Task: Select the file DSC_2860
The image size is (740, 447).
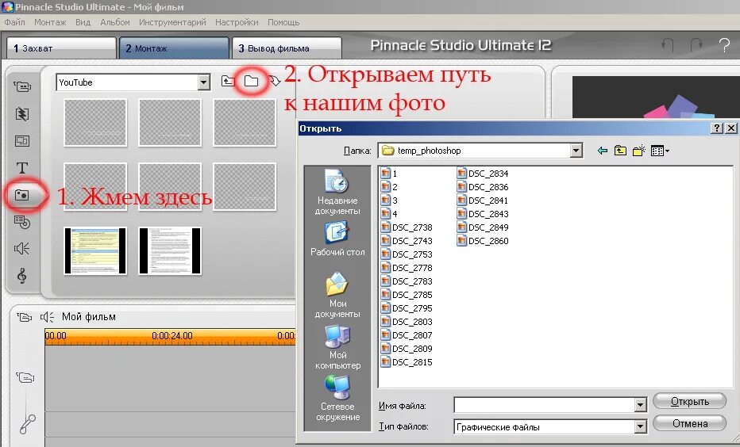Action: click(x=483, y=241)
